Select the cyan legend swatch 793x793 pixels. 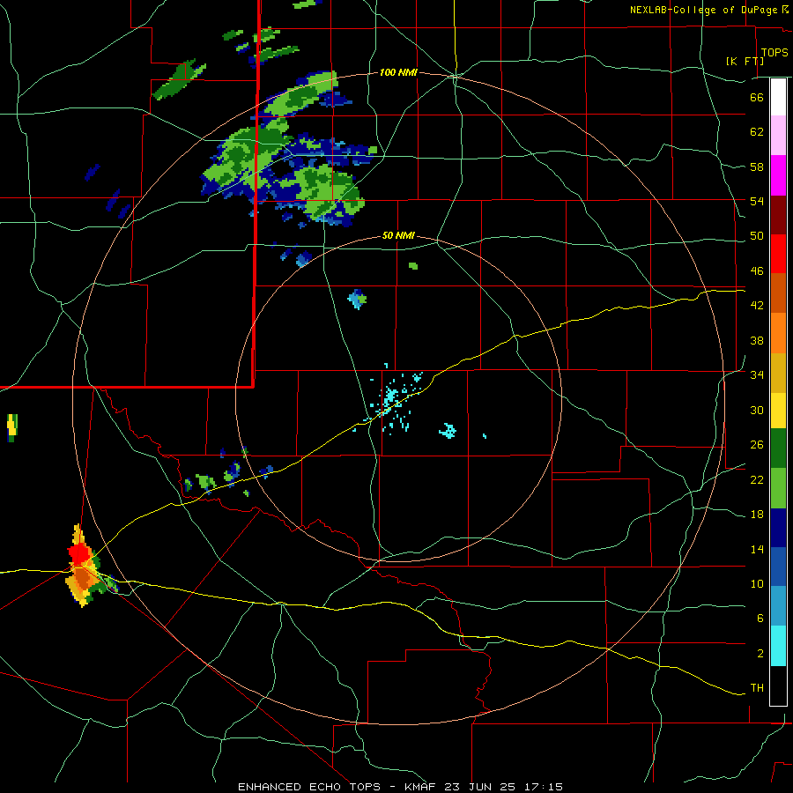pyautogui.click(x=778, y=647)
